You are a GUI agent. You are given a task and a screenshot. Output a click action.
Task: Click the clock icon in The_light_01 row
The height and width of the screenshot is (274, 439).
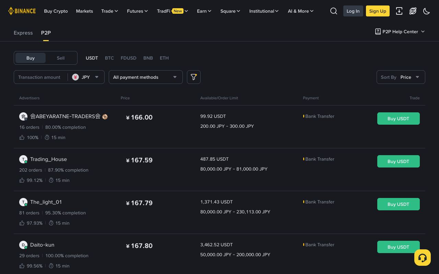[x=51, y=223]
